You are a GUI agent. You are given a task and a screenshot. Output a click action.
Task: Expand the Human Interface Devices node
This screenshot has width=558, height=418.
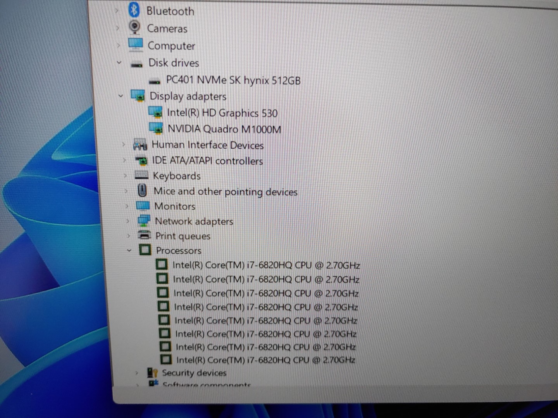point(123,144)
